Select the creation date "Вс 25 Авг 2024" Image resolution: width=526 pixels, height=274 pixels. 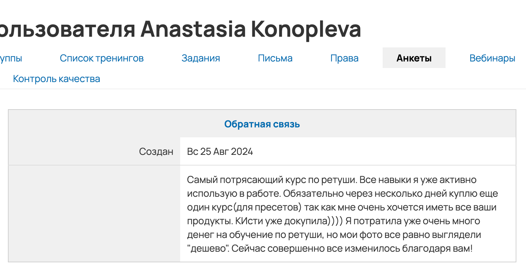[x=220, y=151]
